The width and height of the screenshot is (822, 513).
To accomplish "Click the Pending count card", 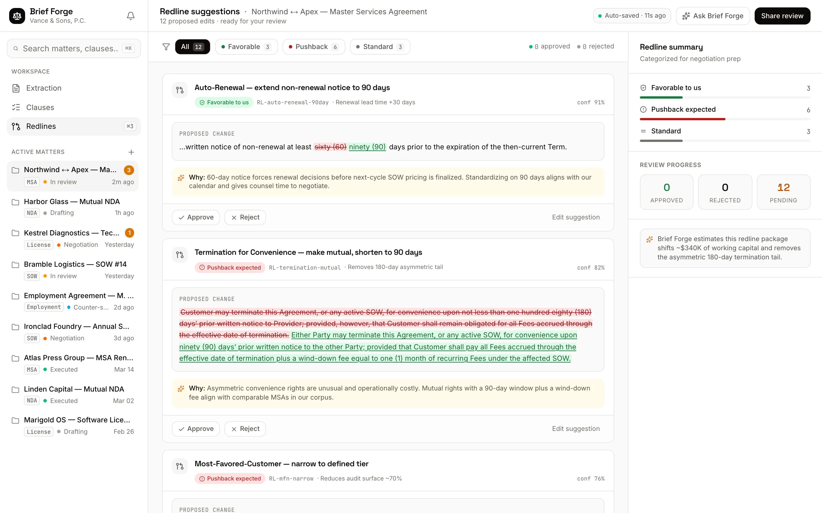I will [783, 192].
